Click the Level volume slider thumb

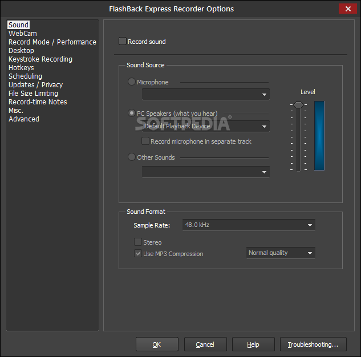pos(299,105)
